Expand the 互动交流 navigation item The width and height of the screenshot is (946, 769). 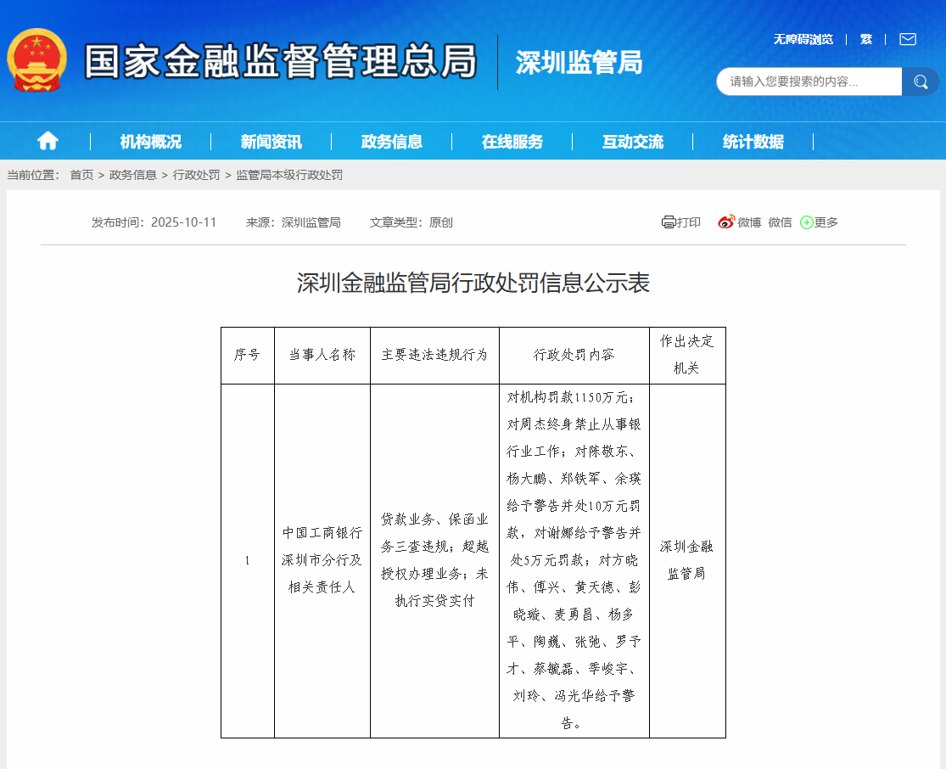click(x=633, y=142)
